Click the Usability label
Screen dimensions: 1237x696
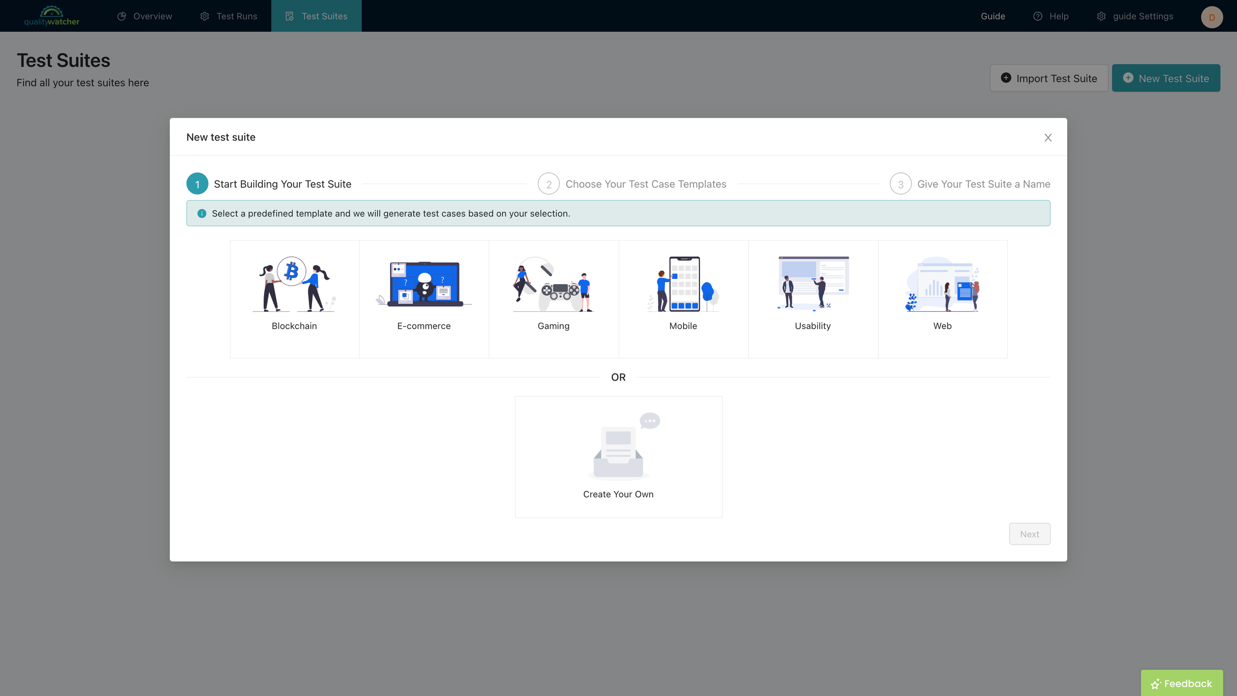tap(813, 326)
